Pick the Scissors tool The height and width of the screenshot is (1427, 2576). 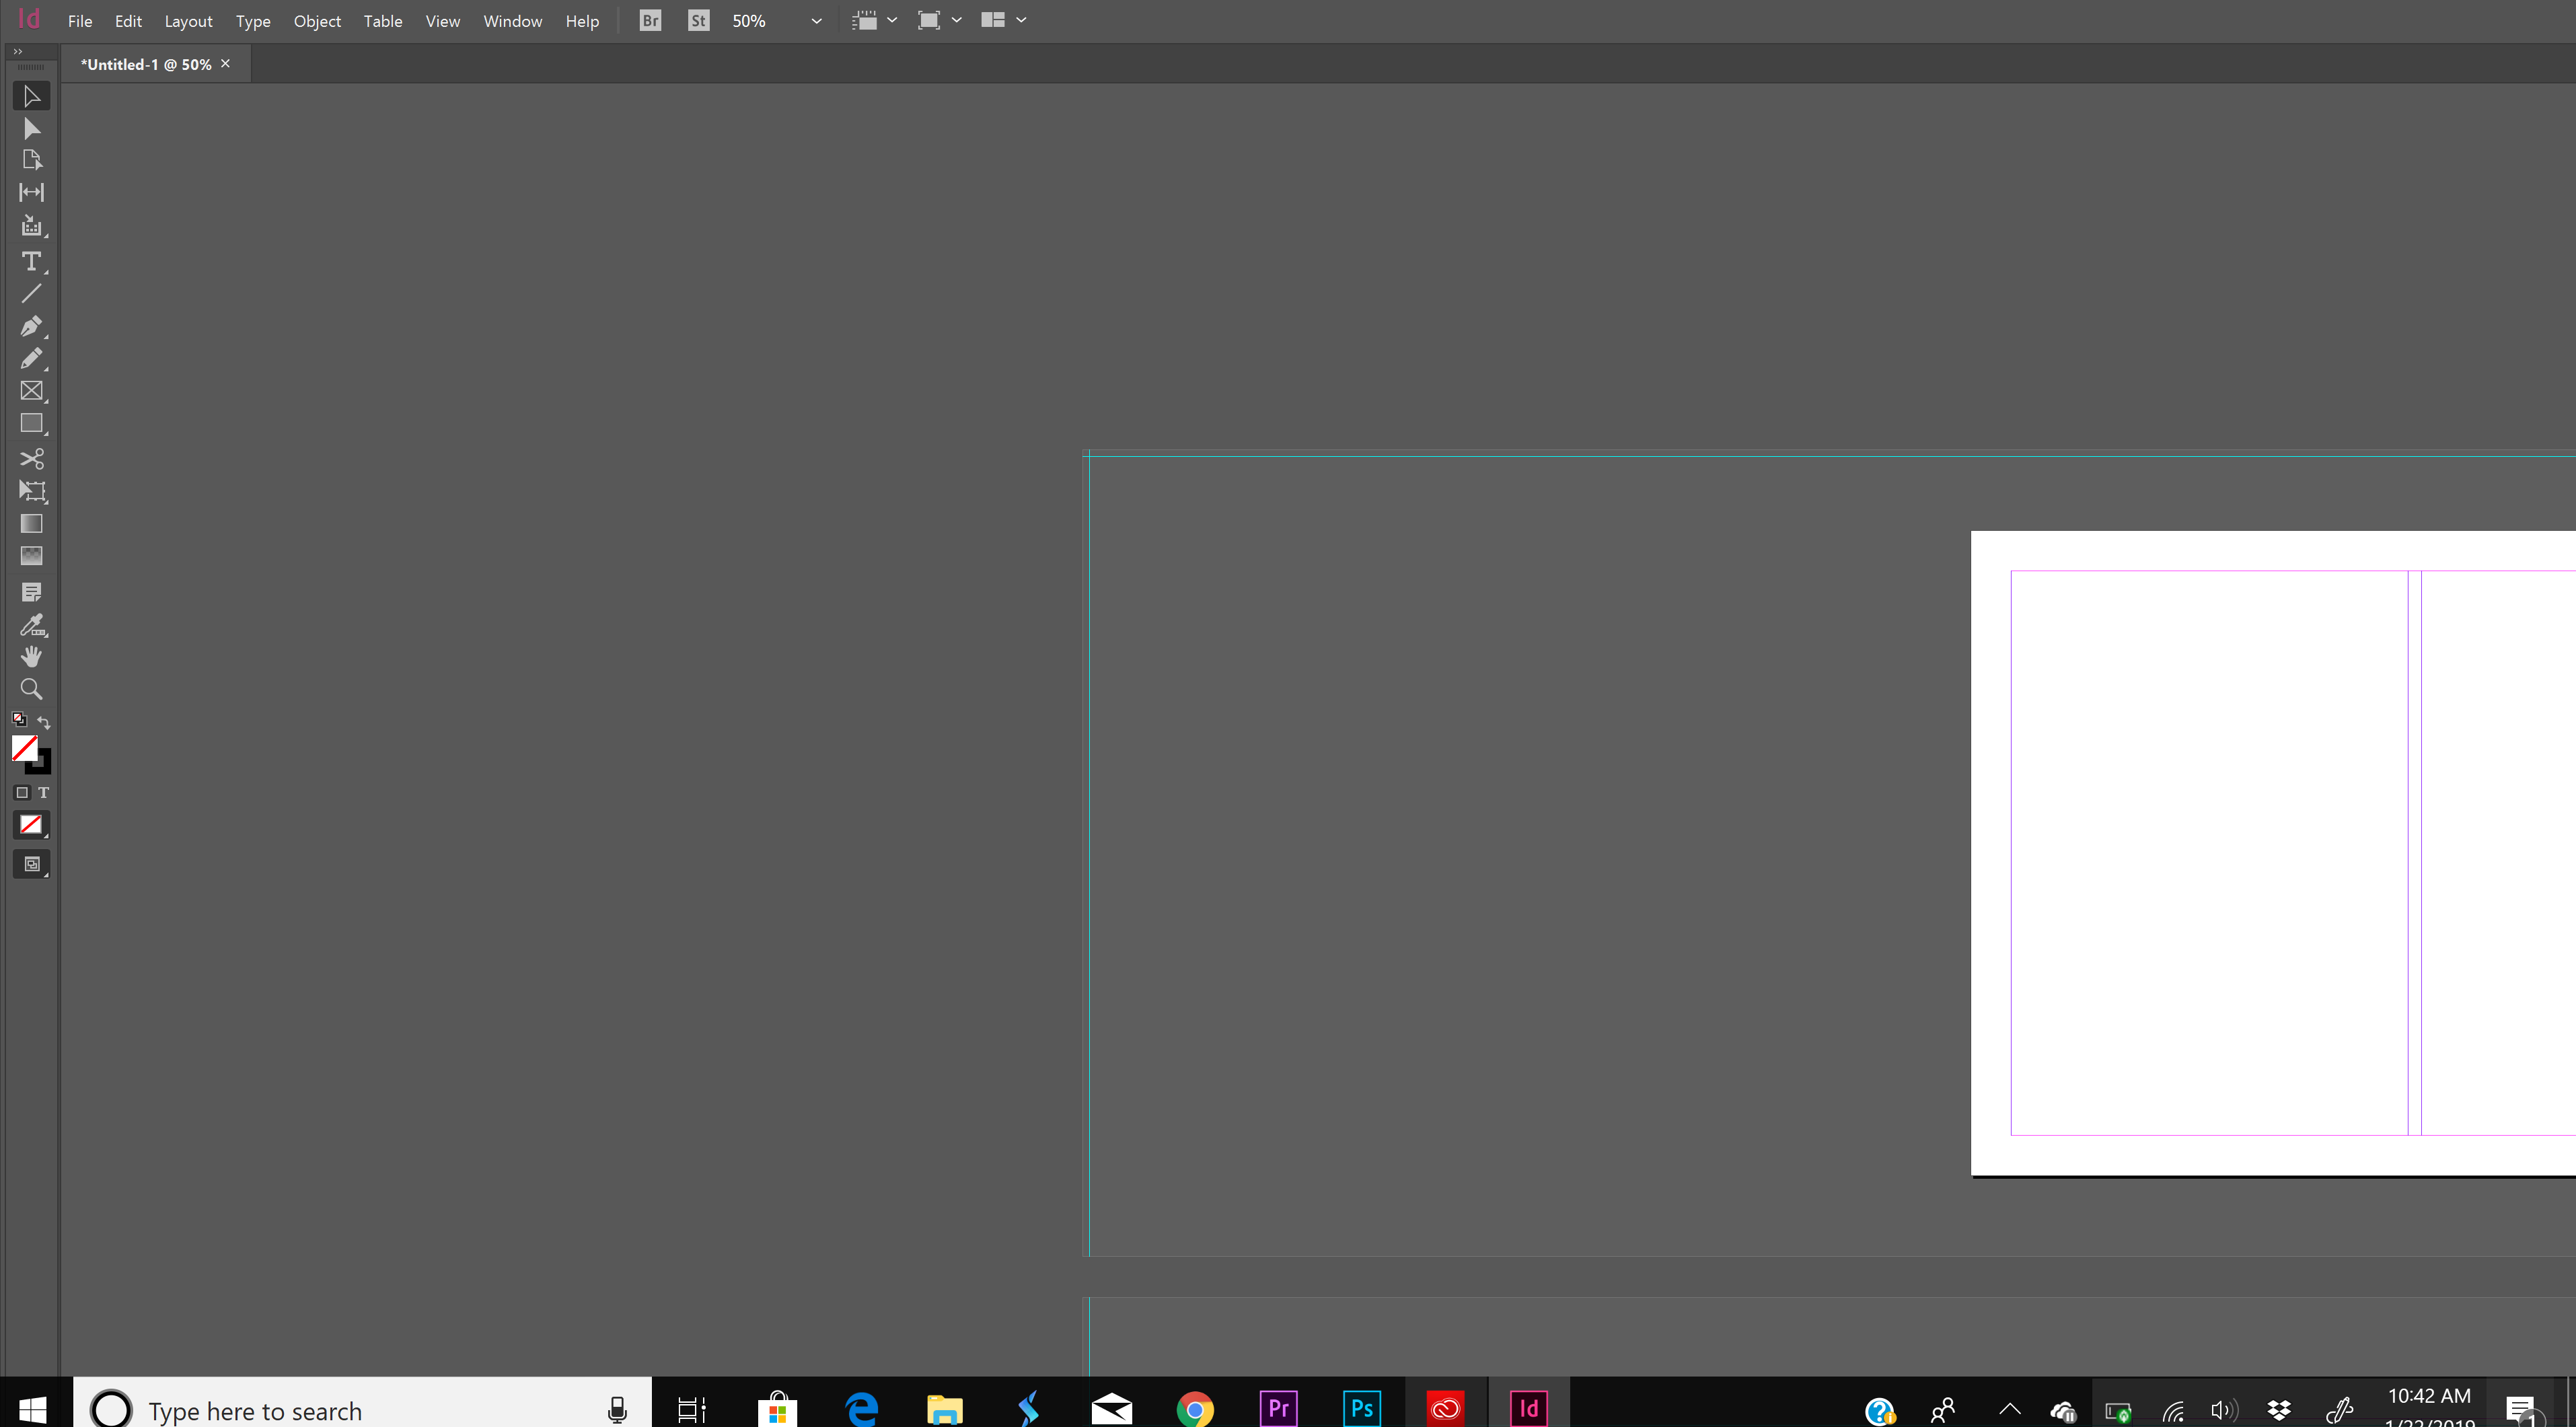click(30, 458)
